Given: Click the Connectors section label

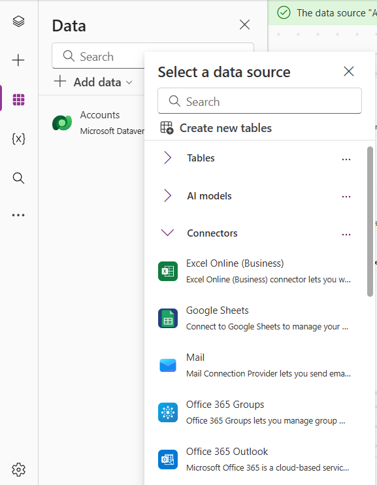Looking at the screenshot, I should pyautogui.click(x=212, y=233).
